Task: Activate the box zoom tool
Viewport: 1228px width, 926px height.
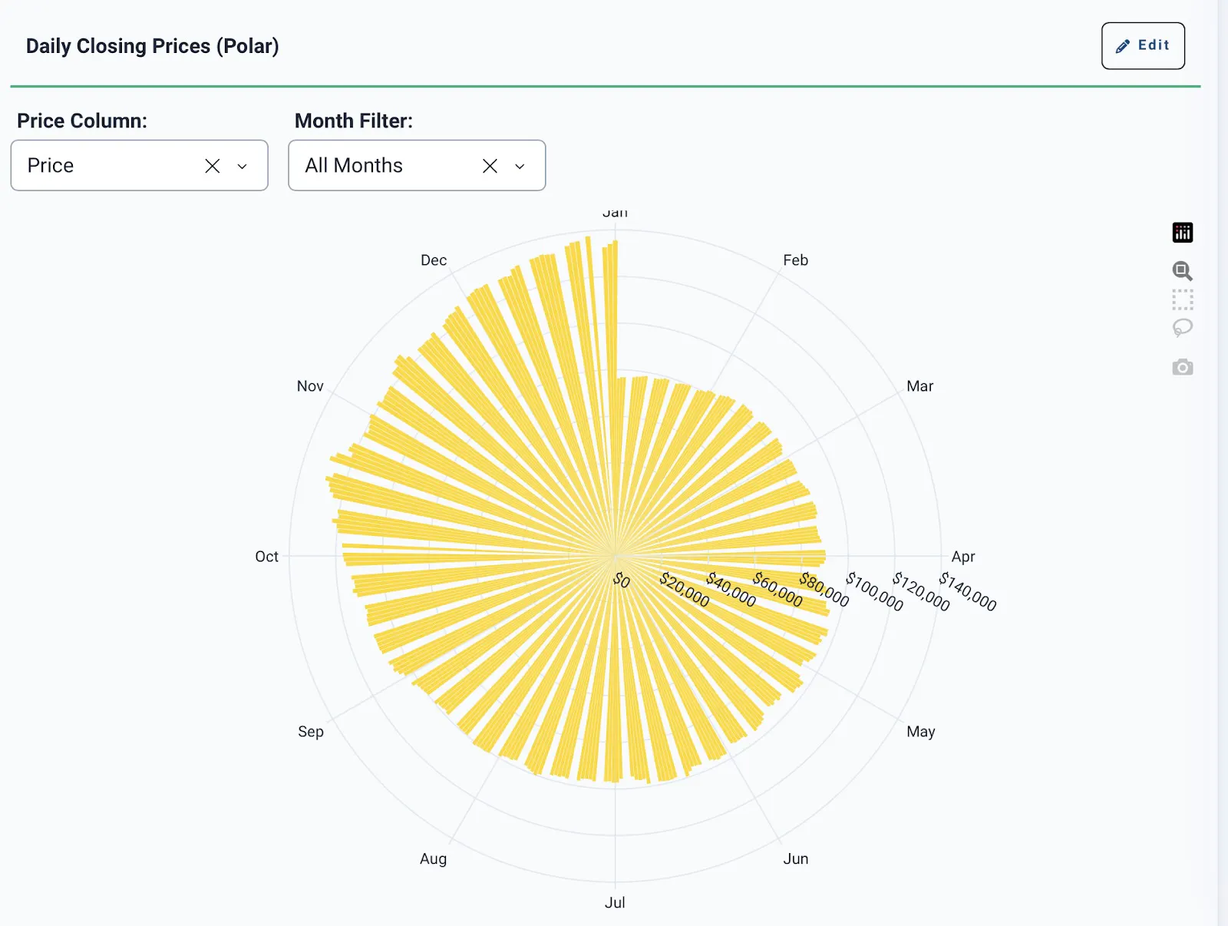Action: [1183, 270]
